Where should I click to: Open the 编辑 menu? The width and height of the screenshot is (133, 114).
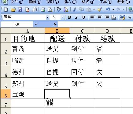click(35, 2)
